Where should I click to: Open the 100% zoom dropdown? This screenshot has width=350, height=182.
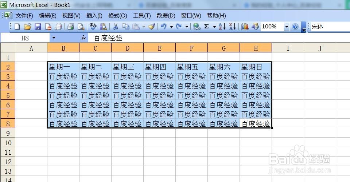tap(287, 27)
